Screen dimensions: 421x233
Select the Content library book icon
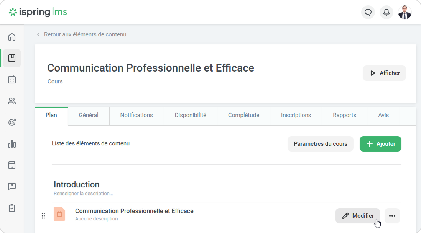[12, 58]
